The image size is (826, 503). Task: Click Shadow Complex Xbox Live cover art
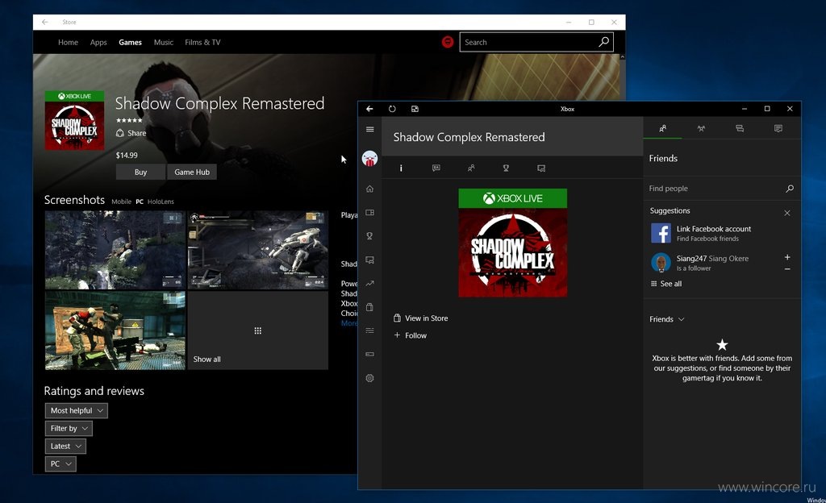pos(512,243)
